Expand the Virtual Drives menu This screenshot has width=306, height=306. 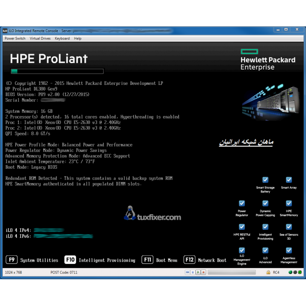tap(40, 39)
